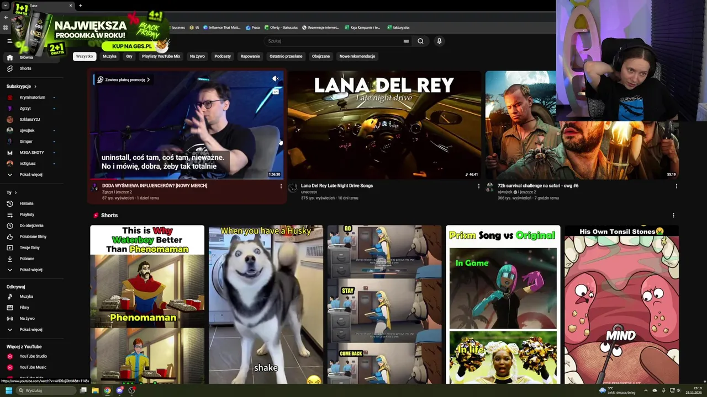Open File Explorer from taskbar
Viewport: 707px width, 397px height.
[x=95, y=390]
